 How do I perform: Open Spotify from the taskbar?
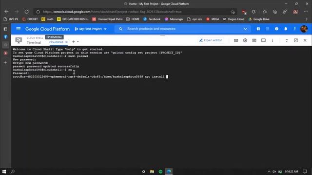pyautogui.click(x=160, y=172)
